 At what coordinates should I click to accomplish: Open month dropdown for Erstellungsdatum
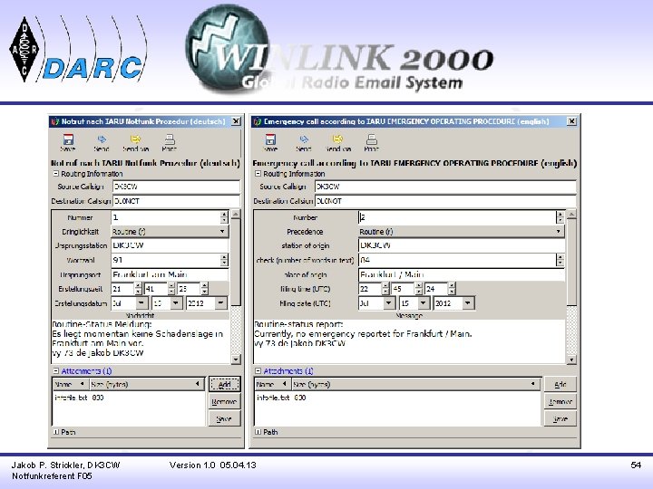tap(141, 303)
